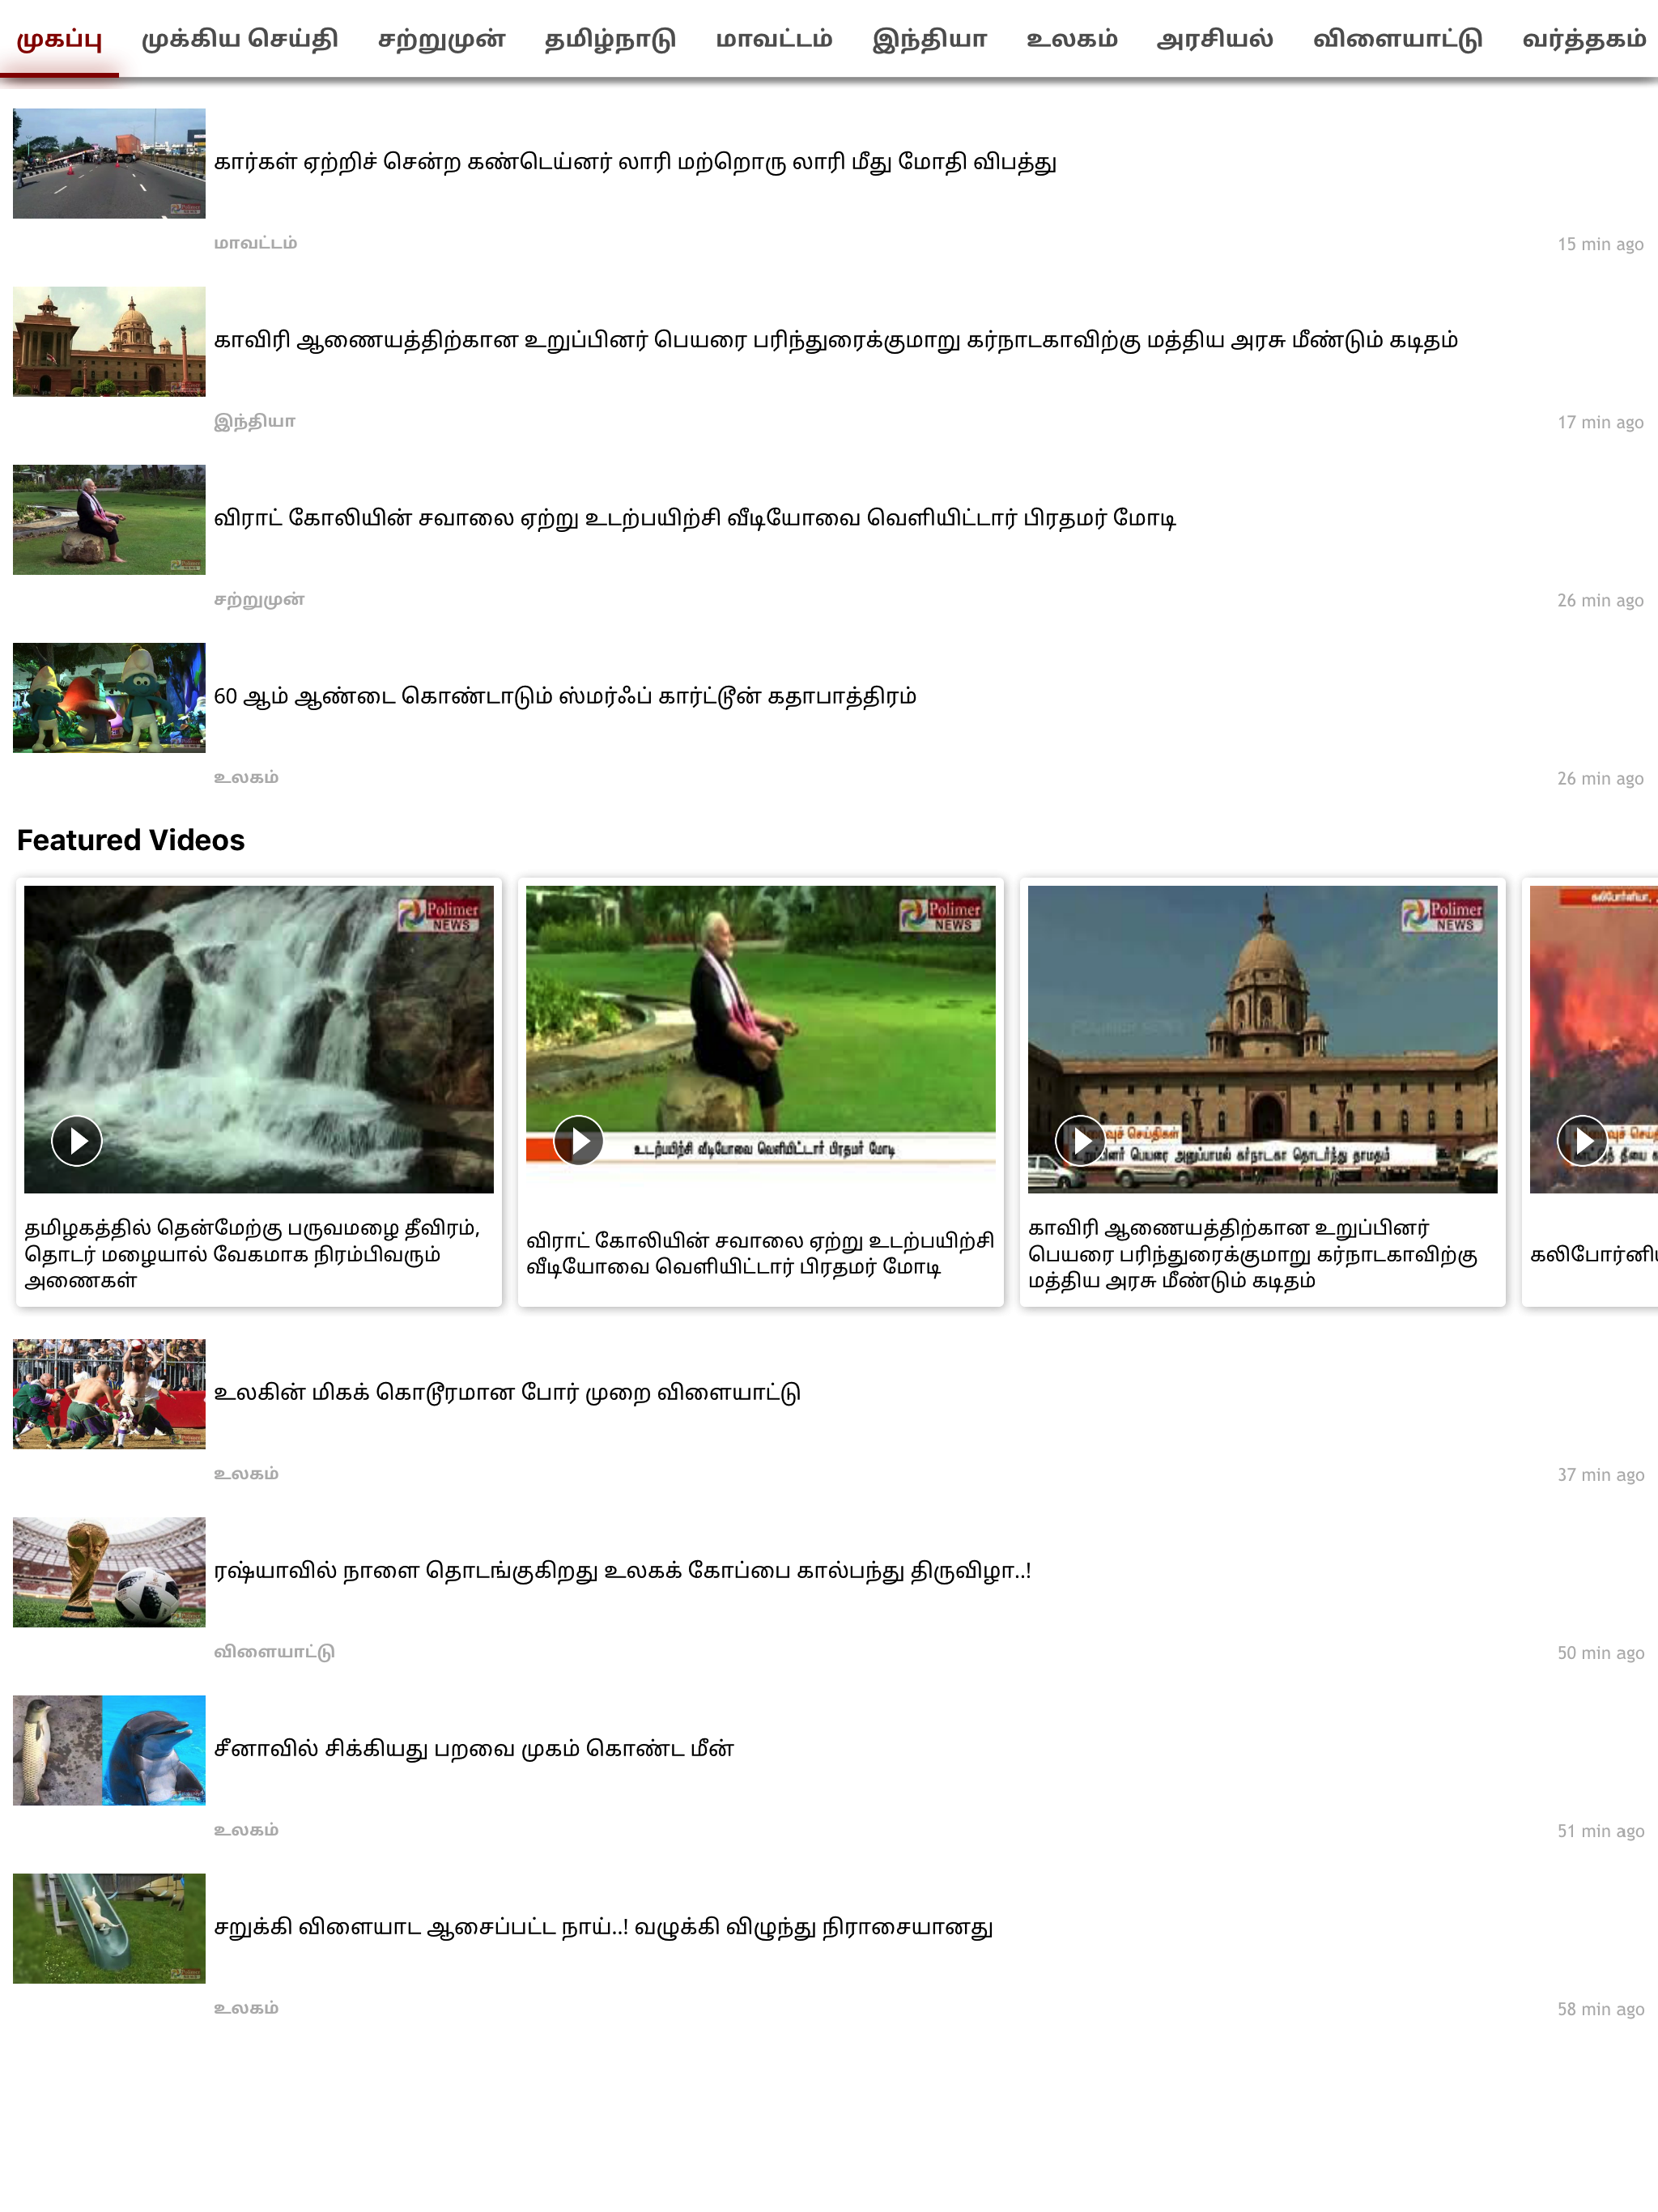Open headline சீனாவில் சிக்கியது பறவை முகம்

pos(474,1748)
